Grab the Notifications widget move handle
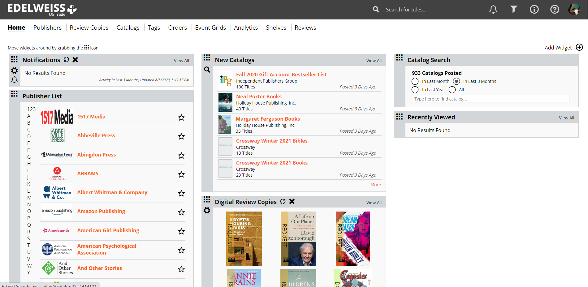 pyautogui.click(x=14, y=59)
